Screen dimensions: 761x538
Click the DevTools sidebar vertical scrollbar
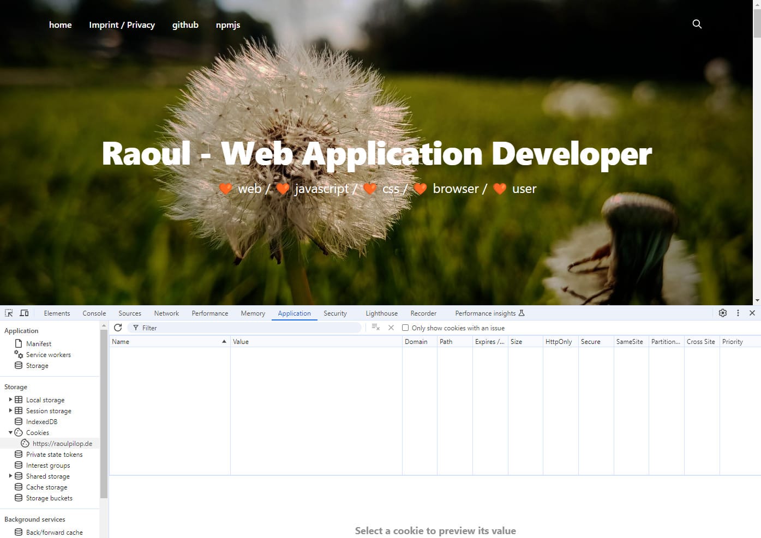(x=104, y=413)
